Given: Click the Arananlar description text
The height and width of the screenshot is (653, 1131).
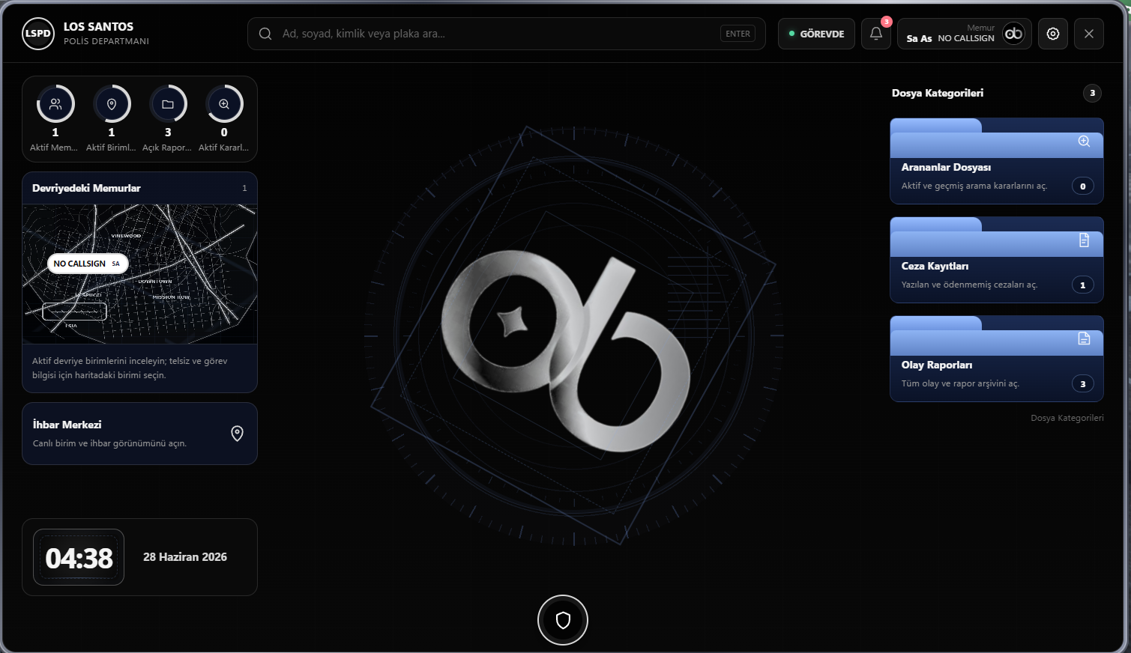Looking at the screenshot, I should pyautogui.click(x=974, y=186).
